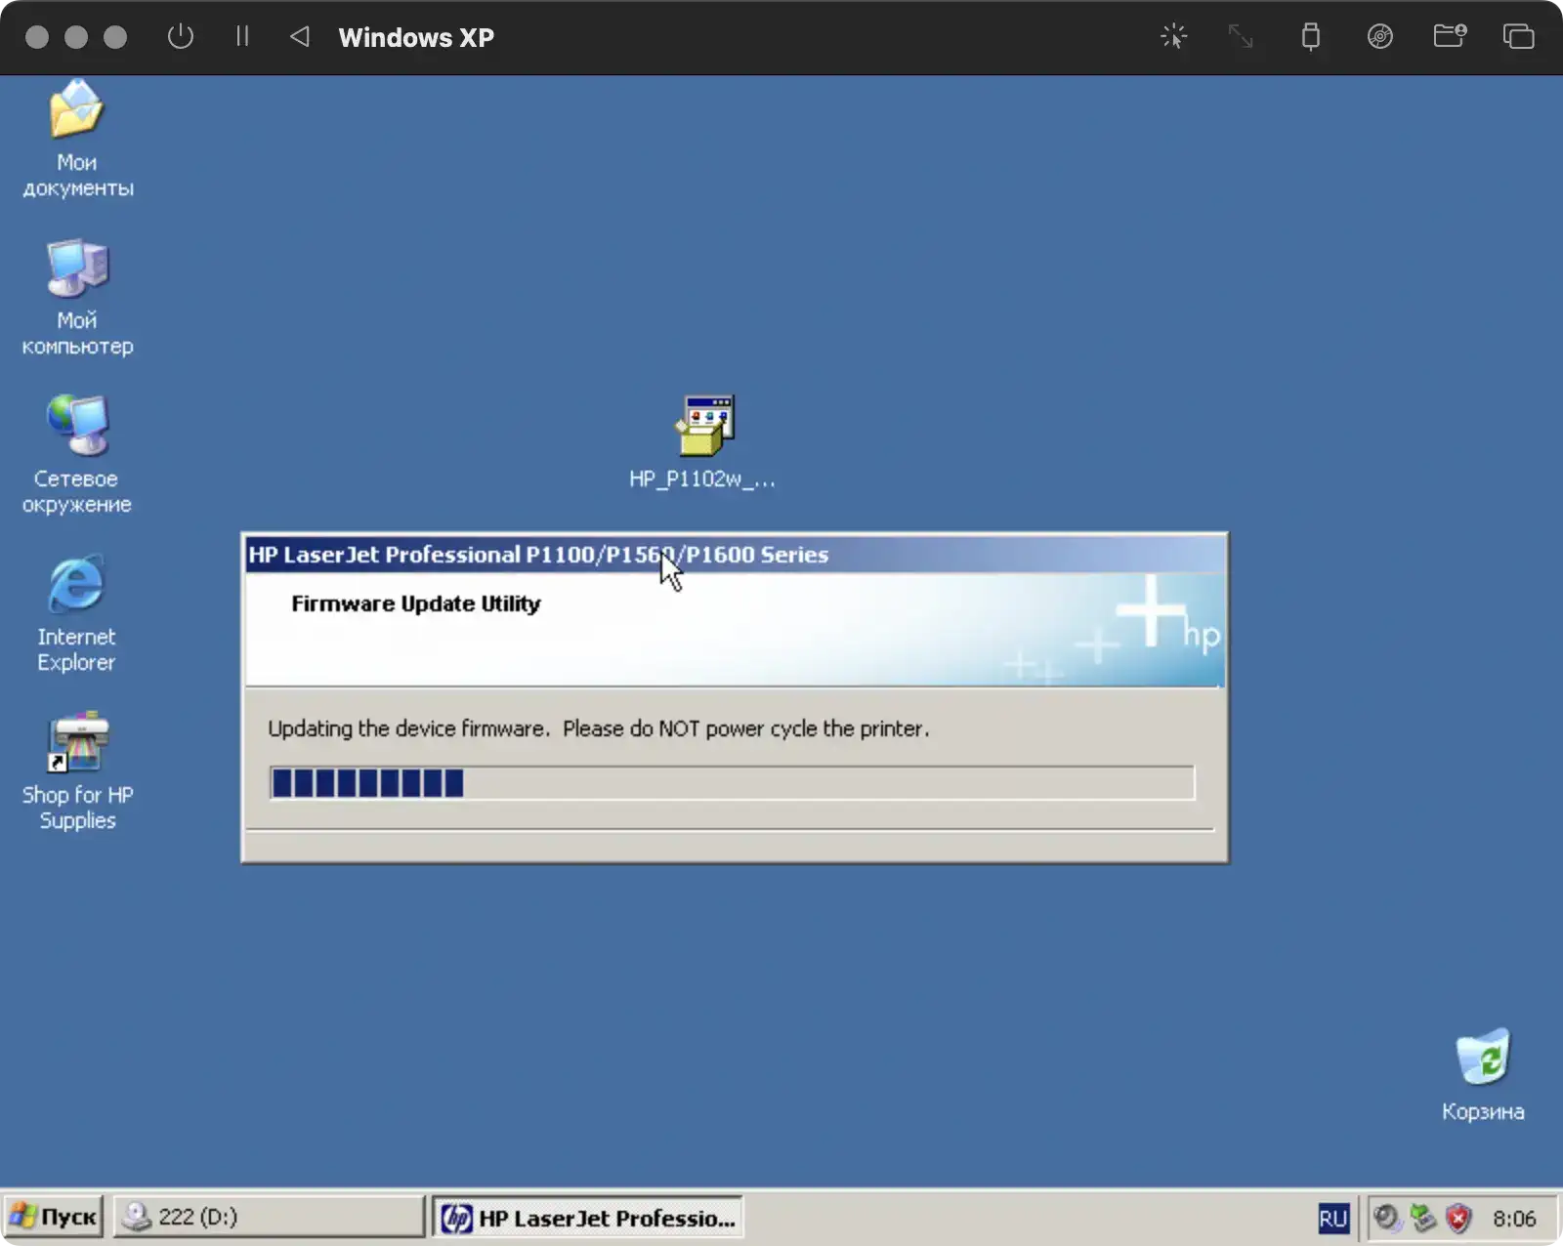The width and height of the screenshot is (1563, 1246).
Task: Switch to HP LaserJet Professio... taskbar button
Action: [588, 1217]
